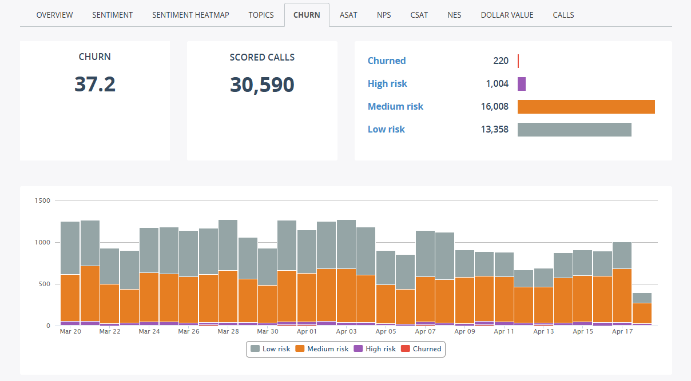
Task: Click the Churned link
Action: point(387,61)
